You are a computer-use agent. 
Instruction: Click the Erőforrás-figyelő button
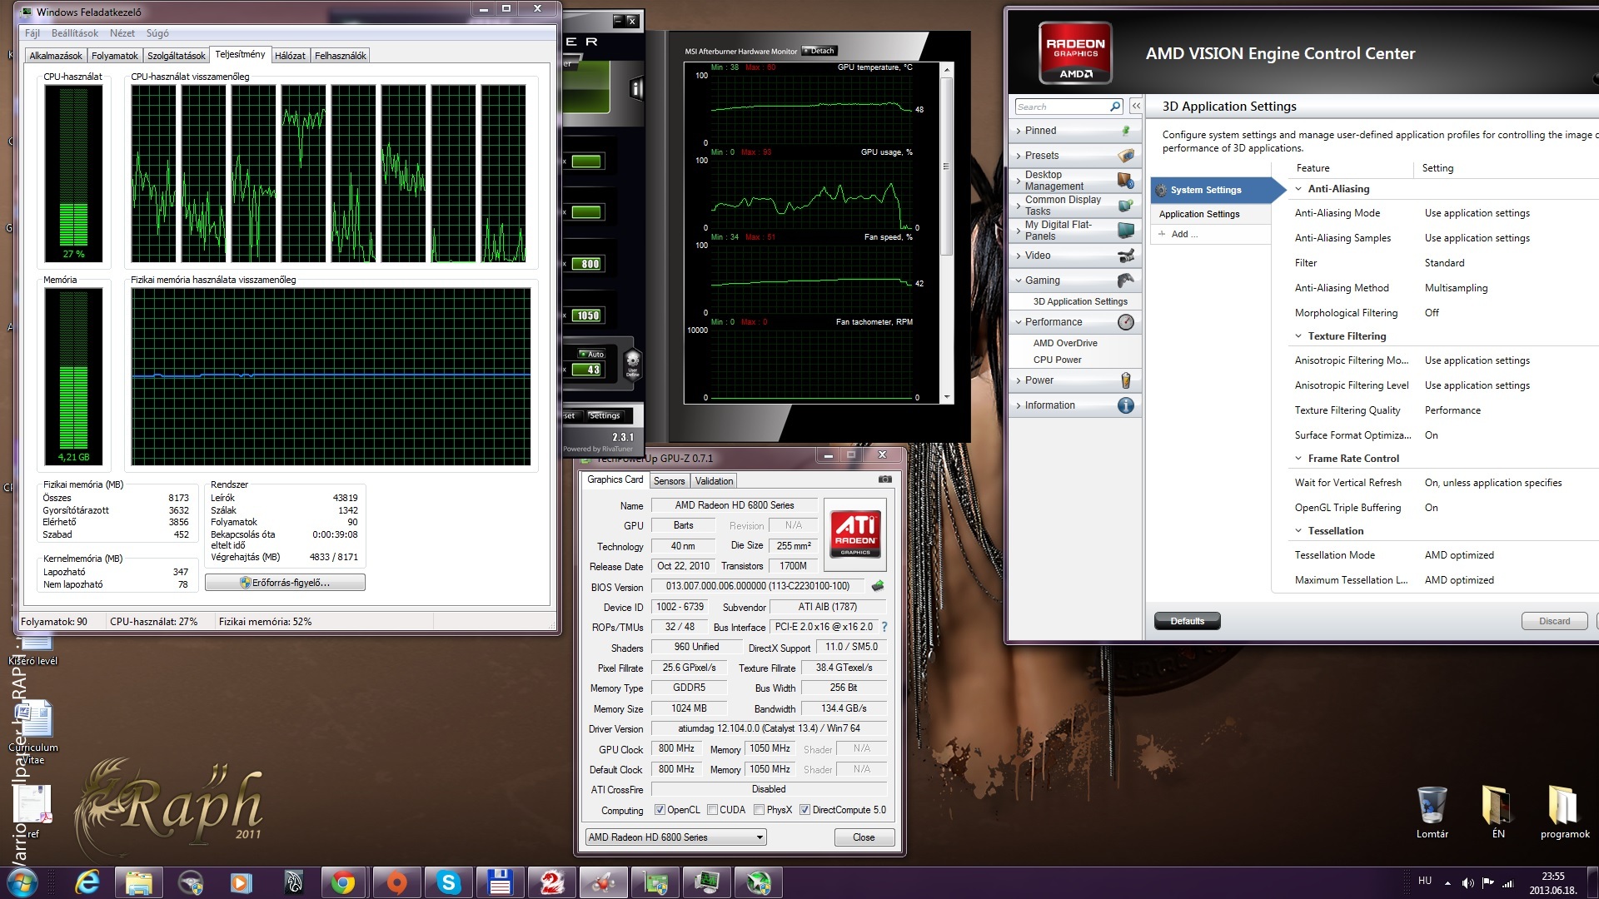click(x=285, y=583)
